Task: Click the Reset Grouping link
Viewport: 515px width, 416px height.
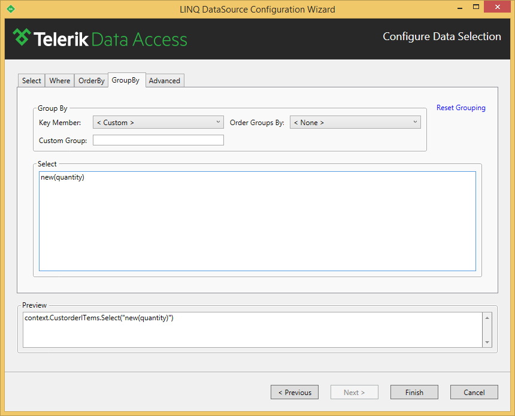Action: [461, 108]
